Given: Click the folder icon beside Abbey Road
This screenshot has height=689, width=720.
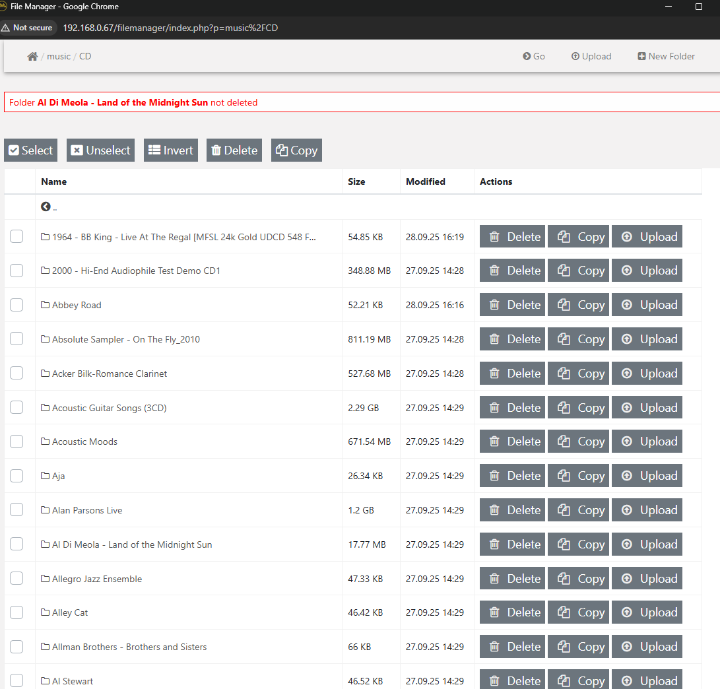Looking at the screenshot, I should tap(46, 305).
